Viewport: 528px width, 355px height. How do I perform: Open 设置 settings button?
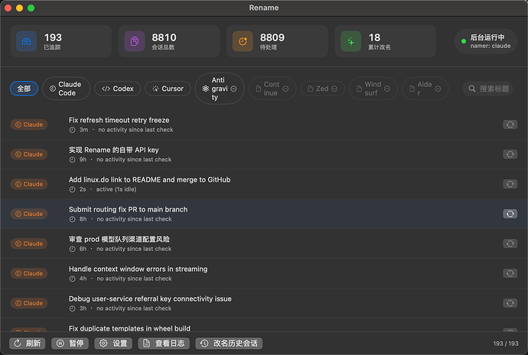[113, 344]
